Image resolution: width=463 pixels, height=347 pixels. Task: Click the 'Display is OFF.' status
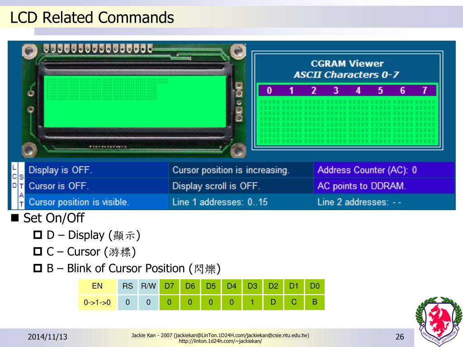coord(97,170)
